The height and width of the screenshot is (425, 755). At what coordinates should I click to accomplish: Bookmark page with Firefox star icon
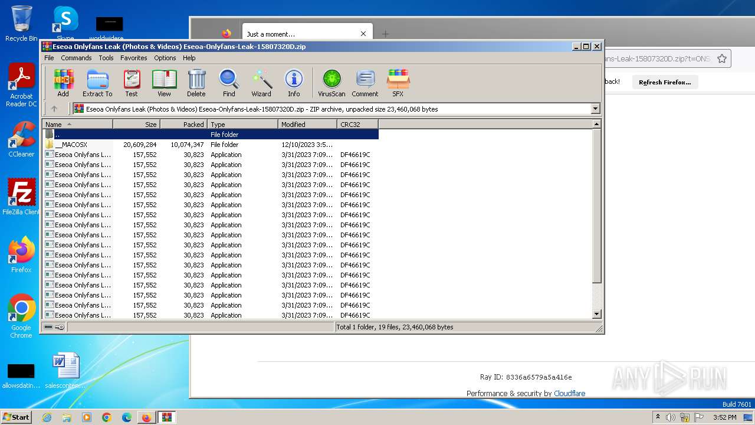tap(722, 58)
